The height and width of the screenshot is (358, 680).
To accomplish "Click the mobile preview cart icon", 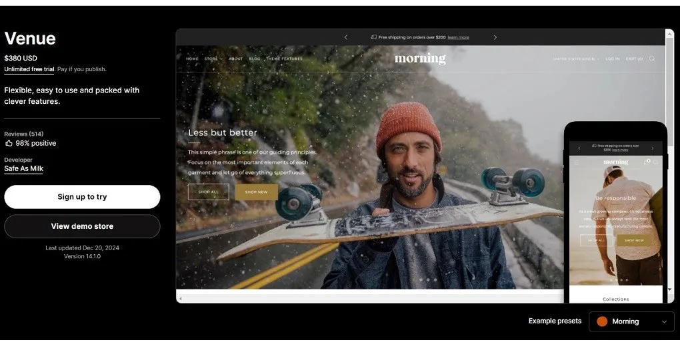I will [x=647, y=162].
